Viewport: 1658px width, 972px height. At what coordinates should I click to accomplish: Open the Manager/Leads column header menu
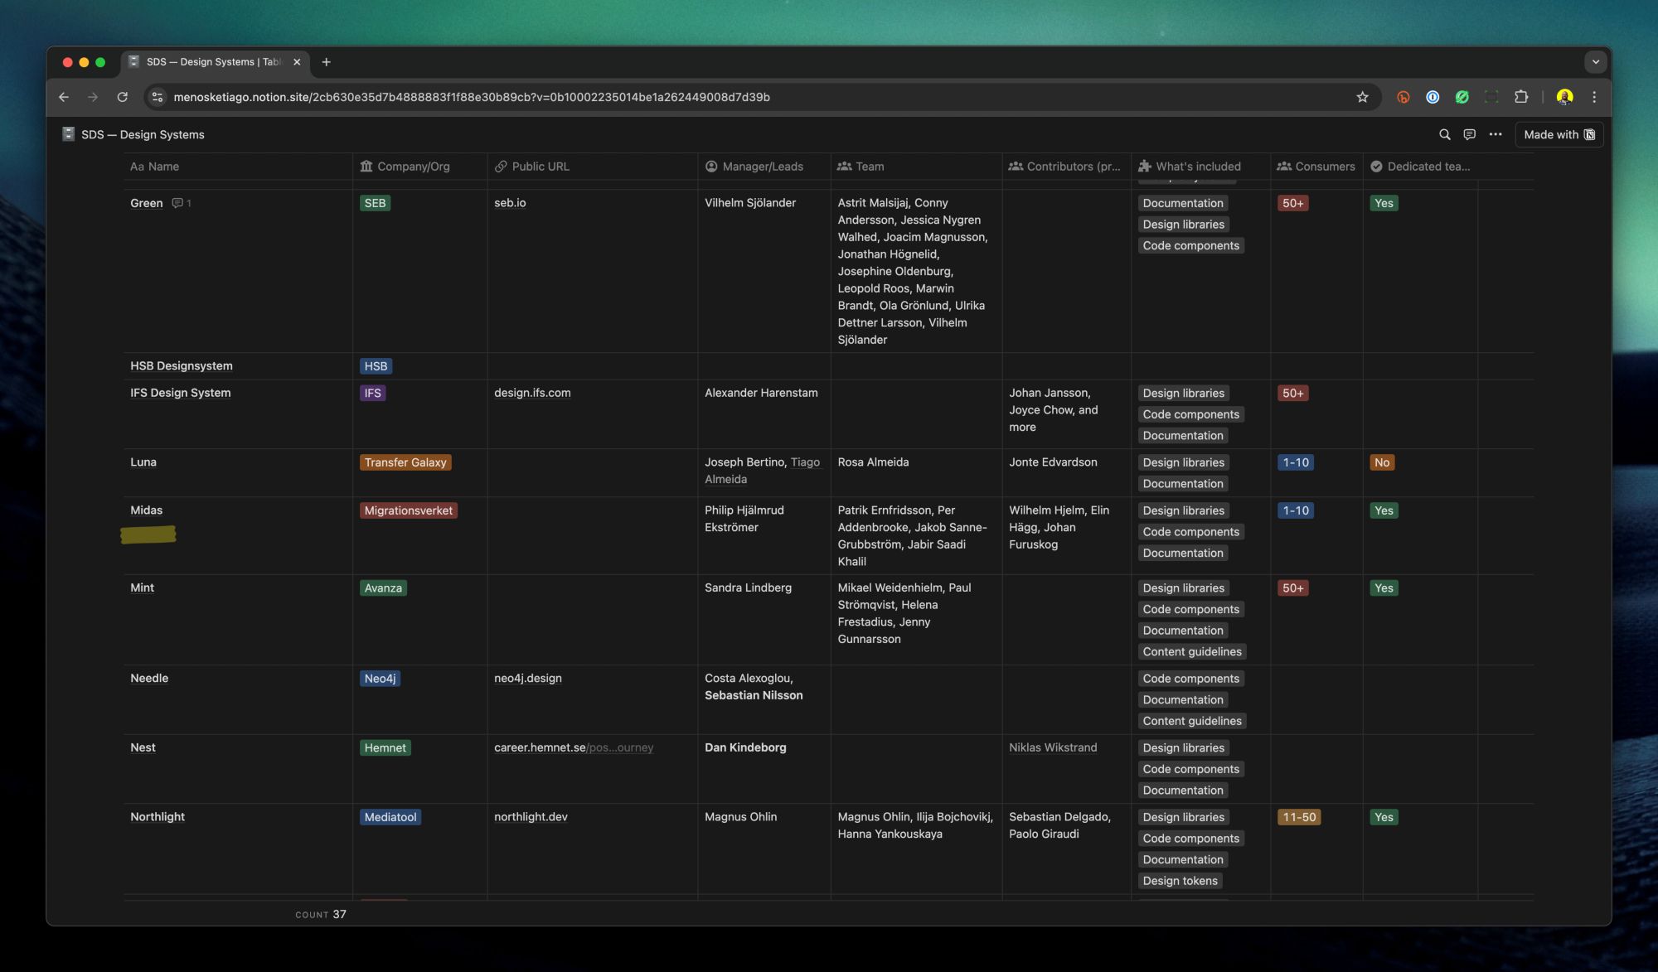764,167
